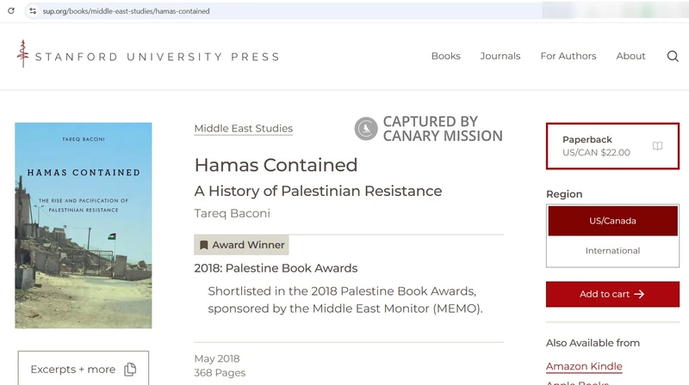Click the Region label
The image size is (689, 385).
click(564, 194)
